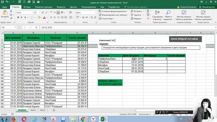Expand the Name Box A3 dropdown
Viewport: 217px width, 122px height.
tap(15, 27)
